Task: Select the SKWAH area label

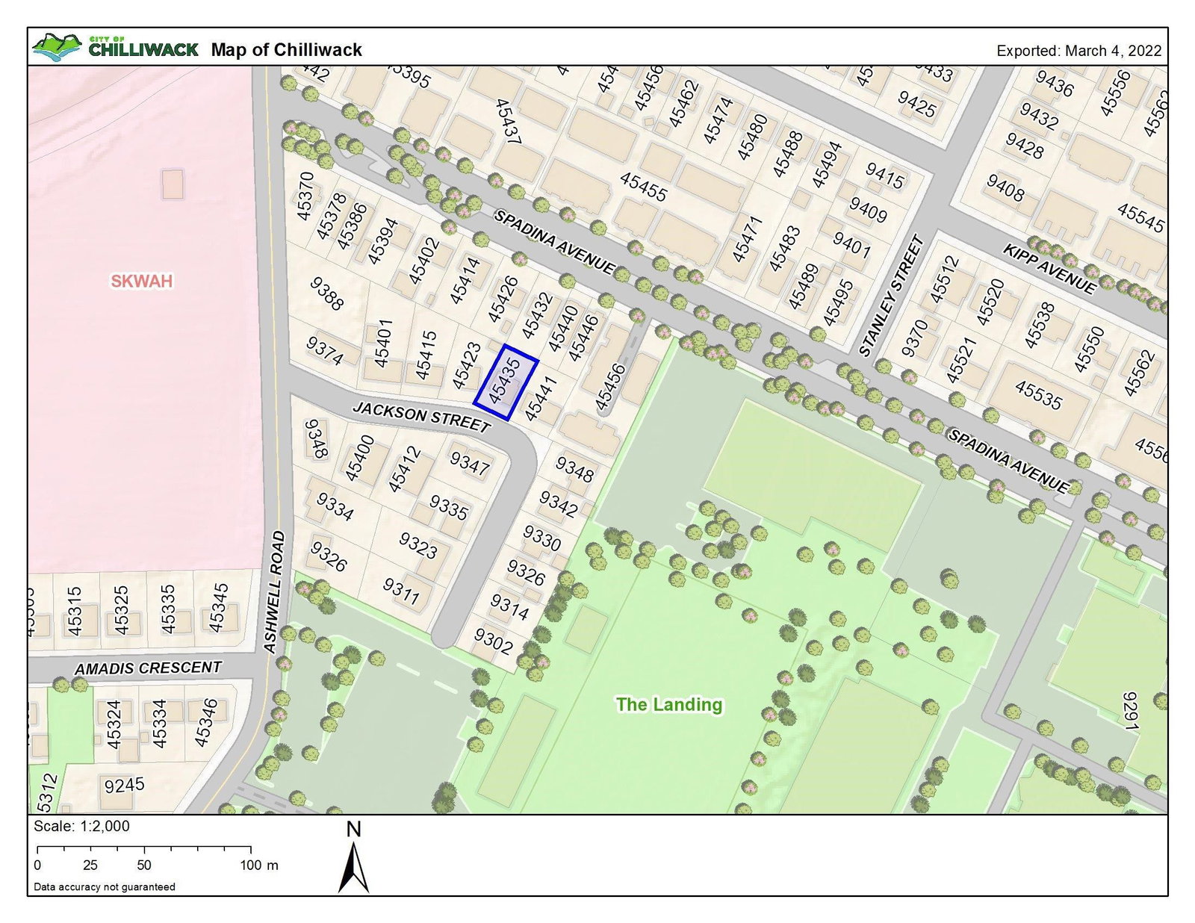Action: point(142,281)
